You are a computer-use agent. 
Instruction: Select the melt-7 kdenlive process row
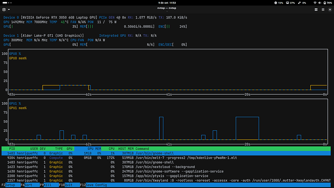166,158
